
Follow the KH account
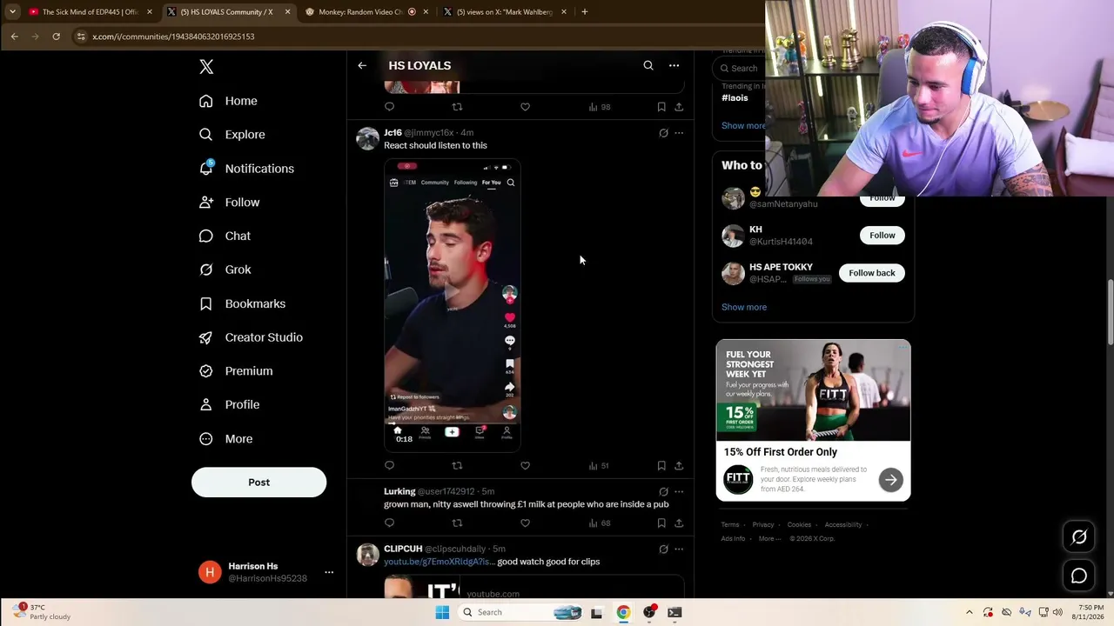point(882,236)
